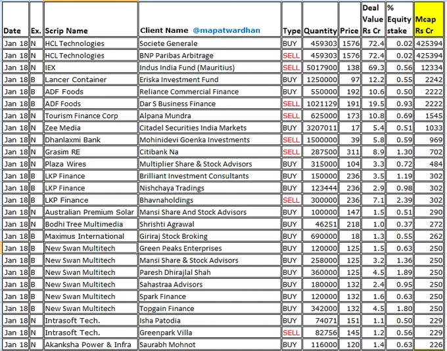The image size is (447, 351).
Task: Click the Ex. column header
Action: click(x=36, y=19)
